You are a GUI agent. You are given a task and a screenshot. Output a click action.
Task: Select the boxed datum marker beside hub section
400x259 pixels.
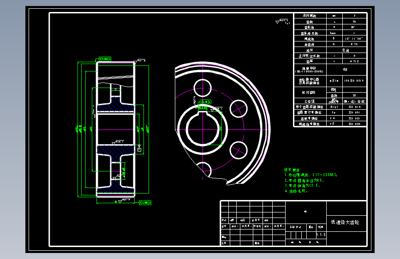point(139,150)
